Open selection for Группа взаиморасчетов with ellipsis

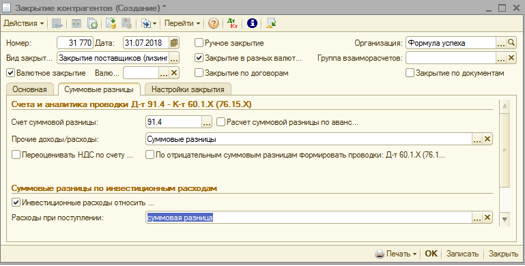[x=501, y=58]
